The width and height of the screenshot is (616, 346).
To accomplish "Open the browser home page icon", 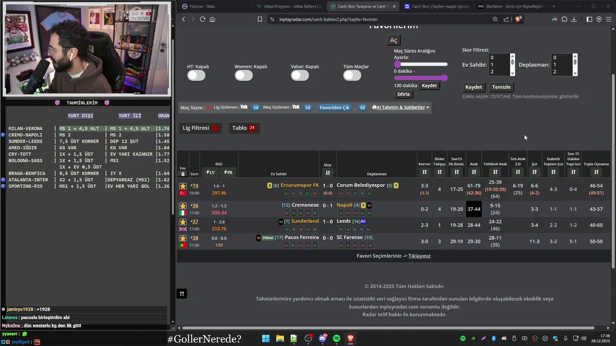I will click(x=212, y=19).
